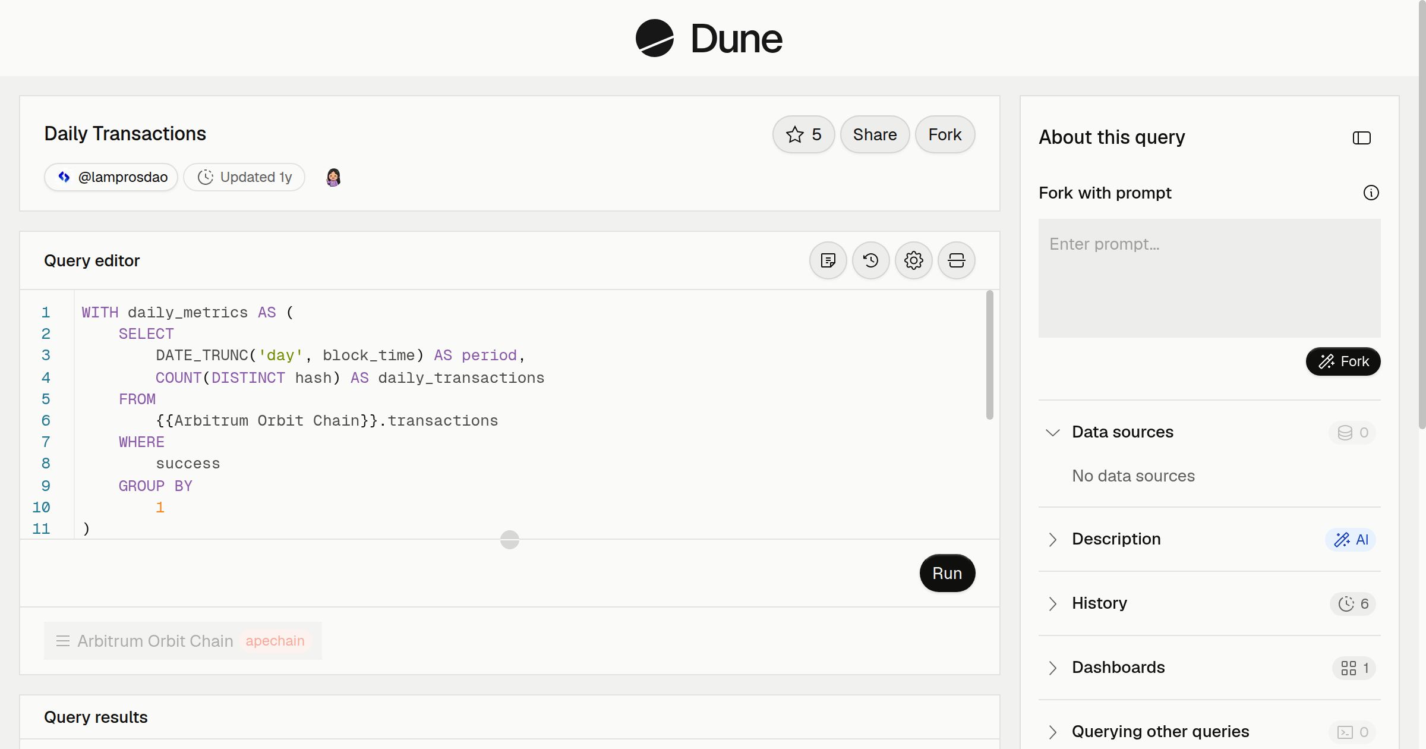This screenshot has height=749, width=1426.
Task: Run the query
Action: click(x=947, y=573)
